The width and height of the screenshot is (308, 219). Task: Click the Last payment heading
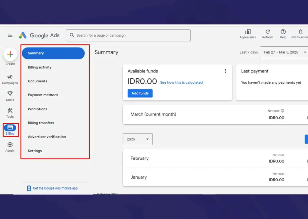coord(254,71)
